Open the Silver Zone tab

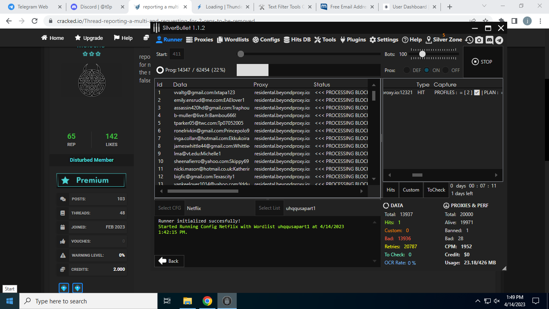(x=444, y=39)
